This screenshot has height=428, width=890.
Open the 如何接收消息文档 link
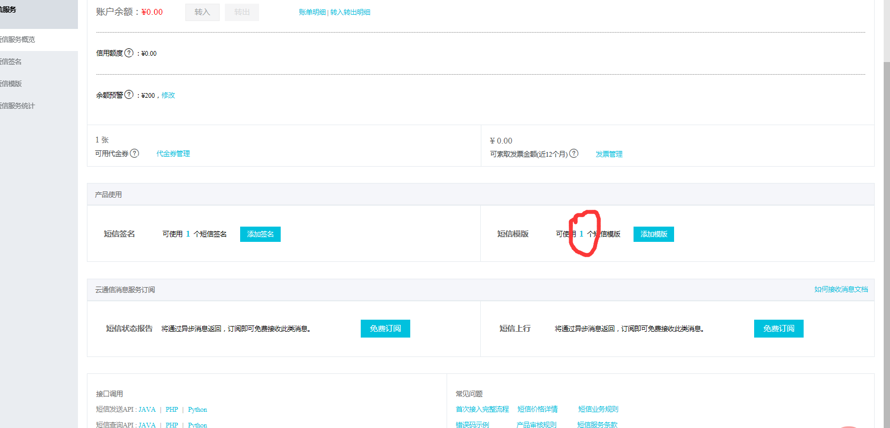(841, 289)
